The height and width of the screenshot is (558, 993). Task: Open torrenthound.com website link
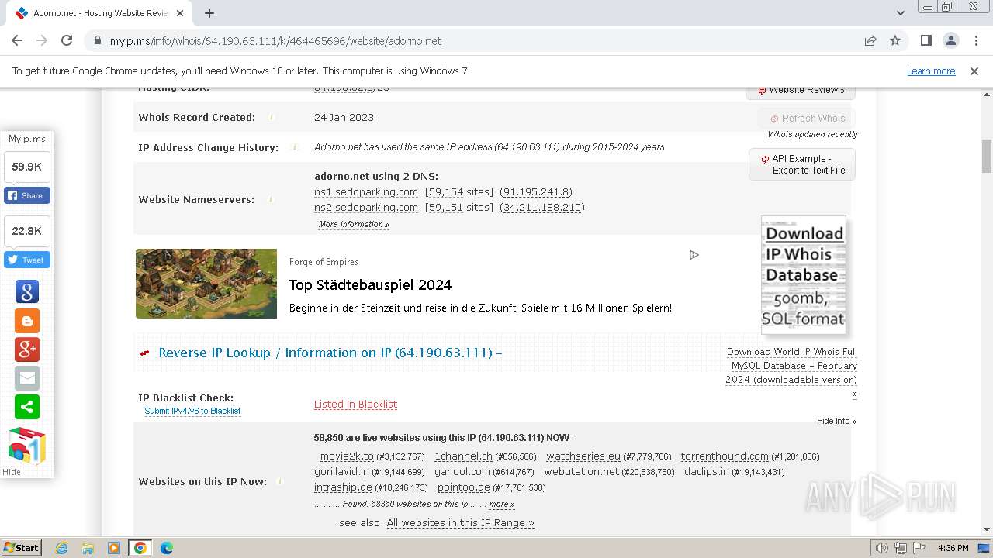coord(725,456)
